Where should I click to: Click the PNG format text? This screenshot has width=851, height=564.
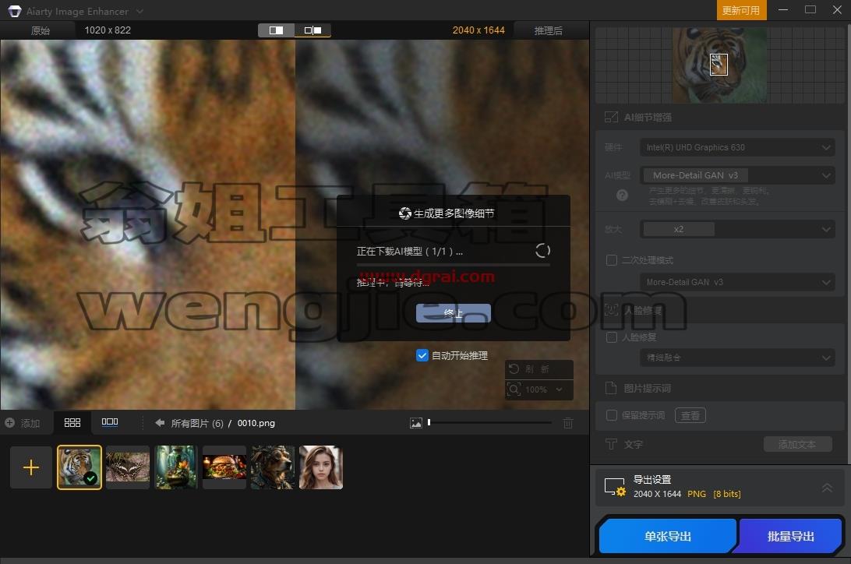tap(697, 494)
